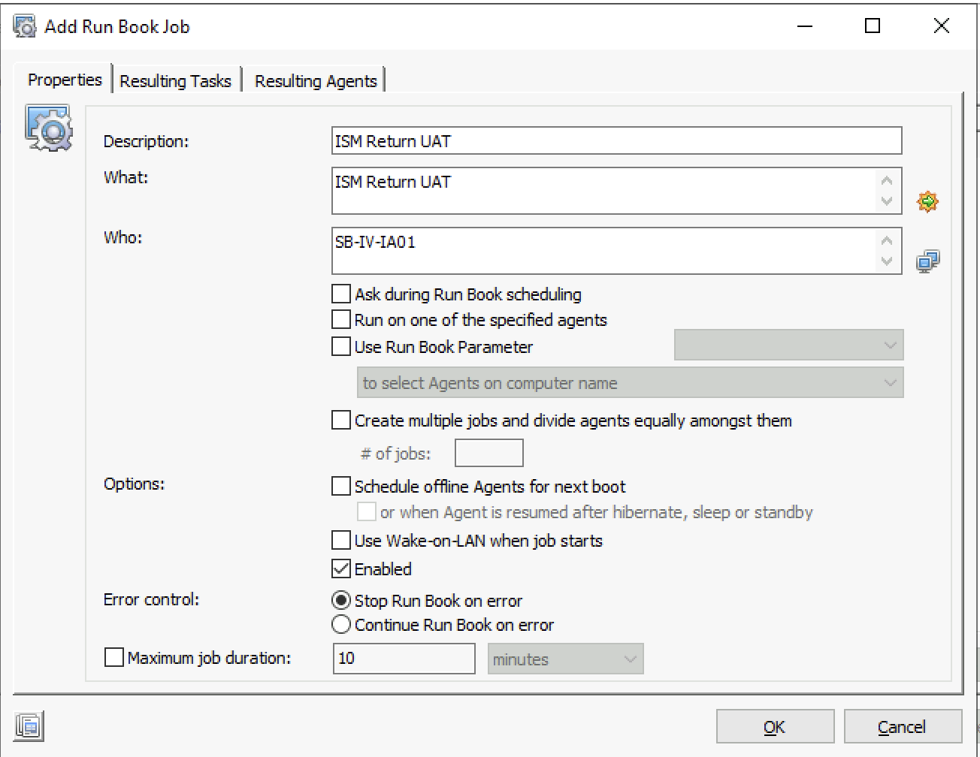Close the Add Run Book Job dialog
The image size is (980, 757).
click(941, 26)
